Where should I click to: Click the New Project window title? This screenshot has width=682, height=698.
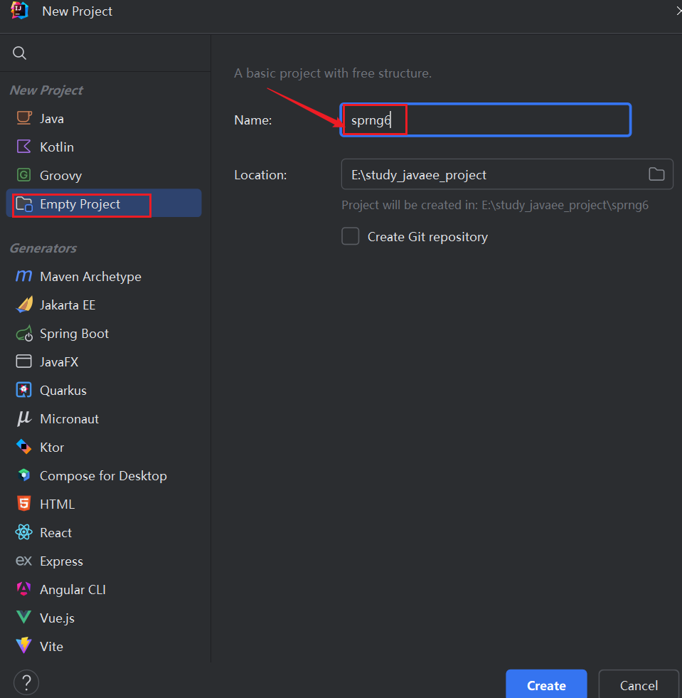pos(77,11)
